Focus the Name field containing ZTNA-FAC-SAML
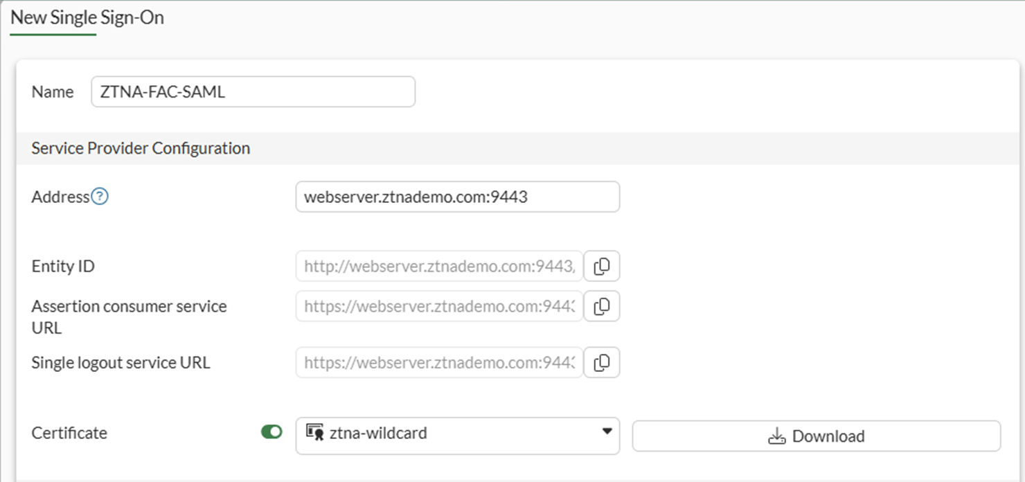Viewport: 1025px width, 482px height. 253,92
